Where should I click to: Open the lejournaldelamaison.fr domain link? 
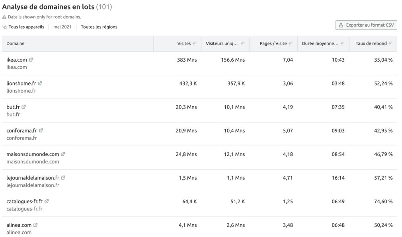click(x=33, y=178)
